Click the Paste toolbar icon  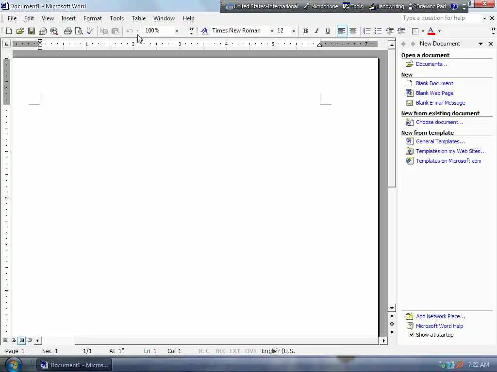(116, 31)
